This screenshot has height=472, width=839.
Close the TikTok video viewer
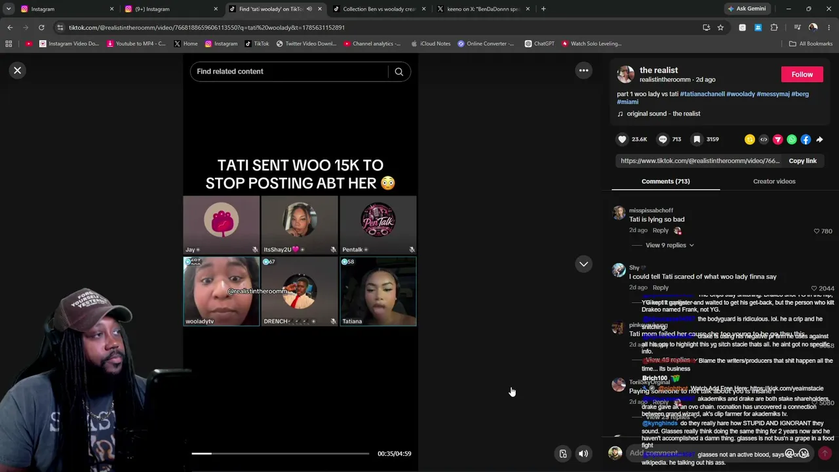tap(18, 70)
